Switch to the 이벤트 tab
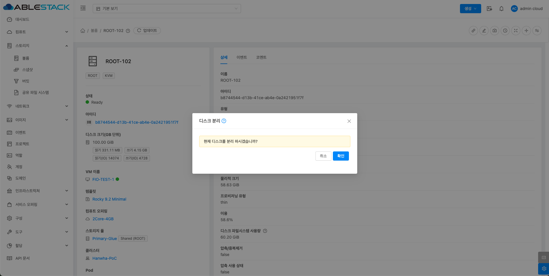This screenshot has height=276, width=549. coord(242,57)
